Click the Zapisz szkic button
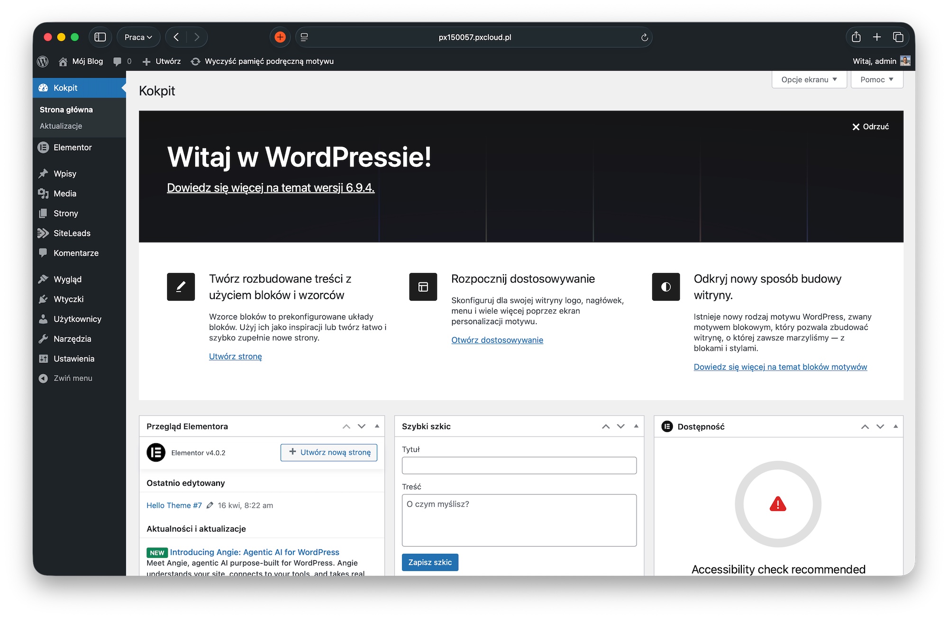Screen dimensions: 948x619 point(430,562)
